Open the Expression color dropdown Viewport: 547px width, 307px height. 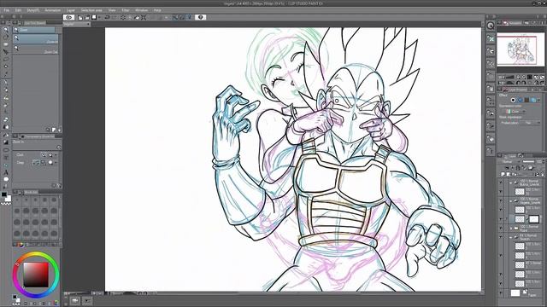pos(516,112)
